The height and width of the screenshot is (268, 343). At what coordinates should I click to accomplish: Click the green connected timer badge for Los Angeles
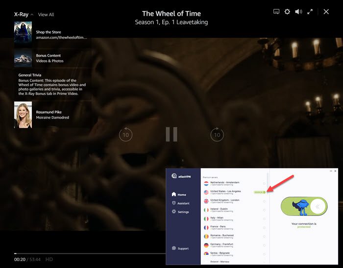click(x=260, y=192)
